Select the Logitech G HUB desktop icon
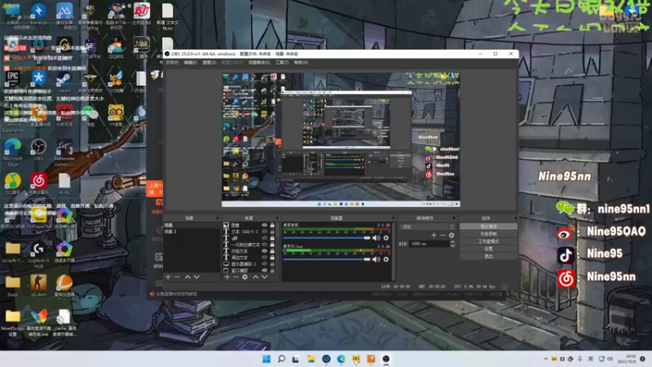The width and height of the screenshot is (652, 367). (38, 254)
